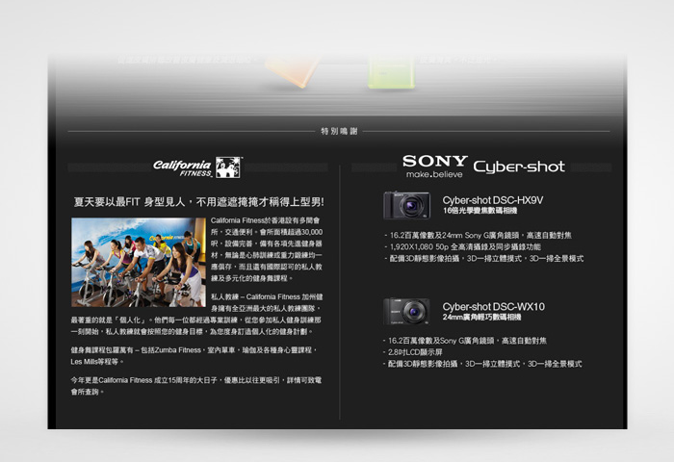The width and height of the screenshot is (674, 462).
Task: Click the 1,920X1,080 50p feature line
Action: point(462,246)
